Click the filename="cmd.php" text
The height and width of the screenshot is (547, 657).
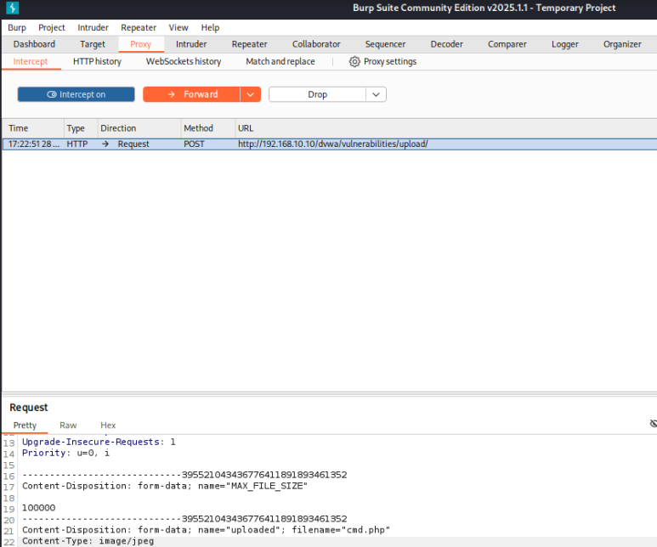tap(341, 530)
